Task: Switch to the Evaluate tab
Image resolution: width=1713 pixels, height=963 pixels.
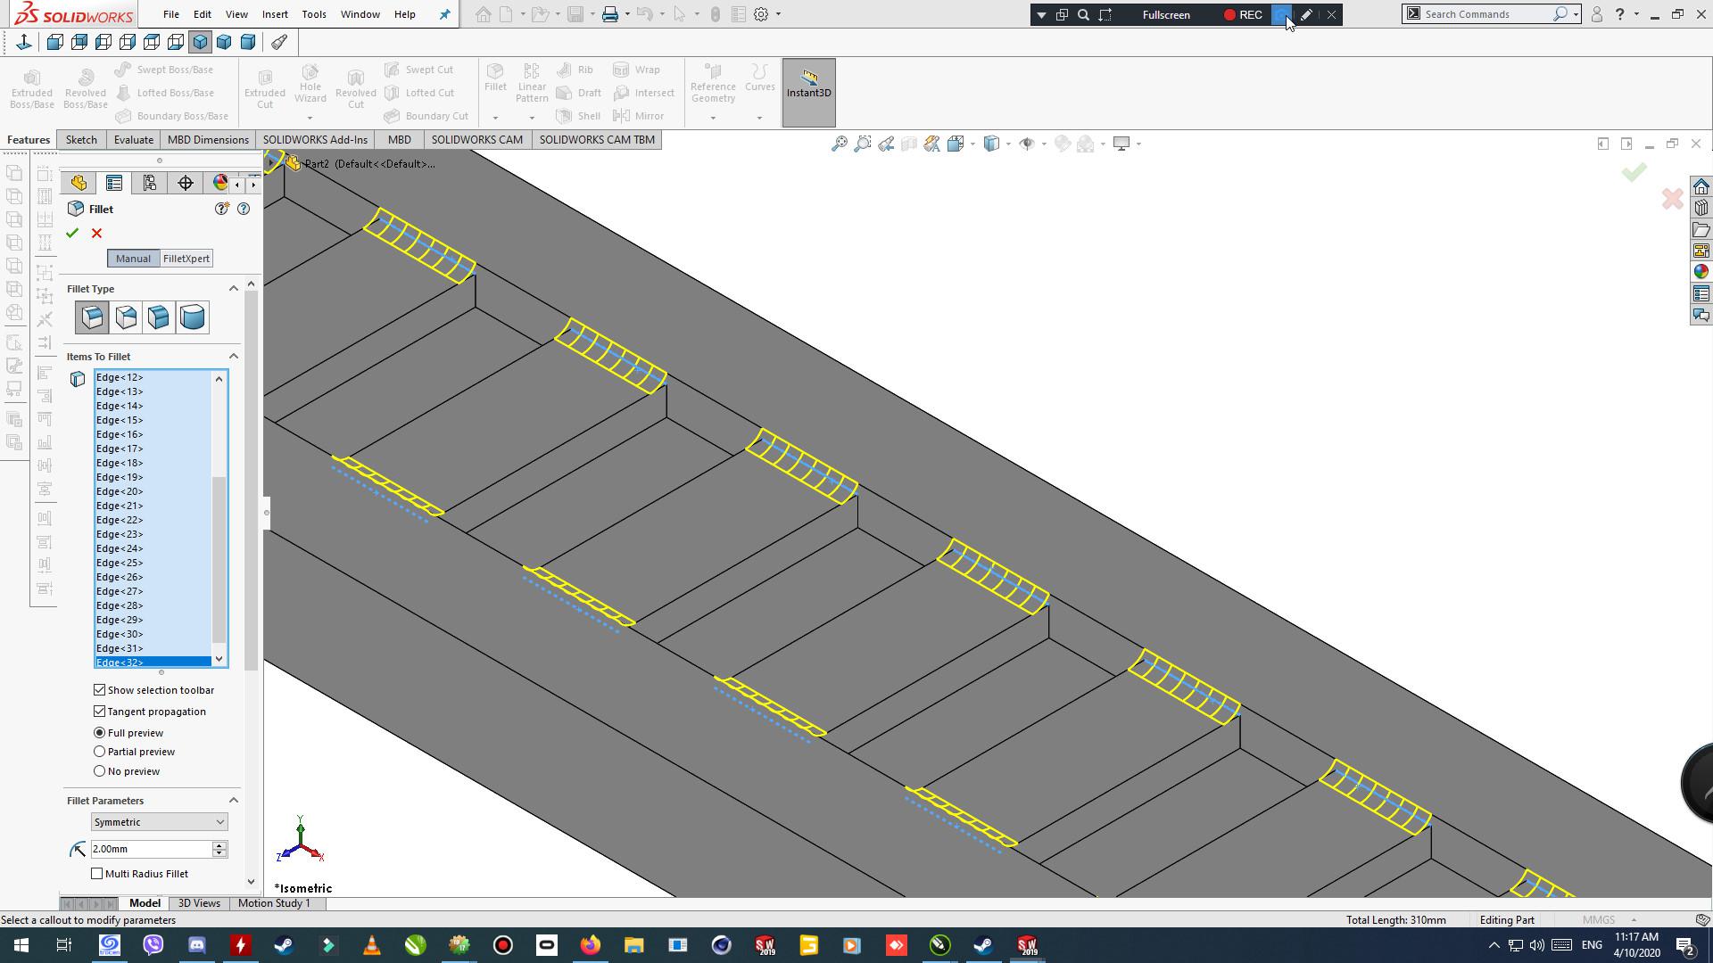Action: coord(133,140)
